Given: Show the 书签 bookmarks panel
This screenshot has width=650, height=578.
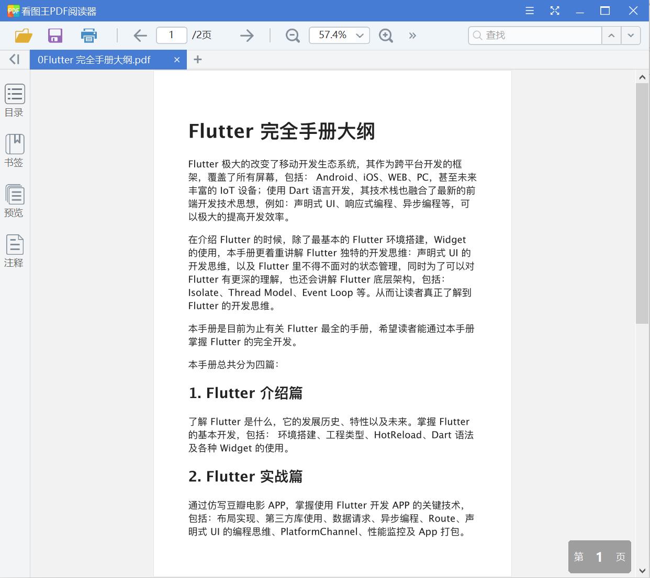Looking at the screenshot, I should click(x=15, y=151).
